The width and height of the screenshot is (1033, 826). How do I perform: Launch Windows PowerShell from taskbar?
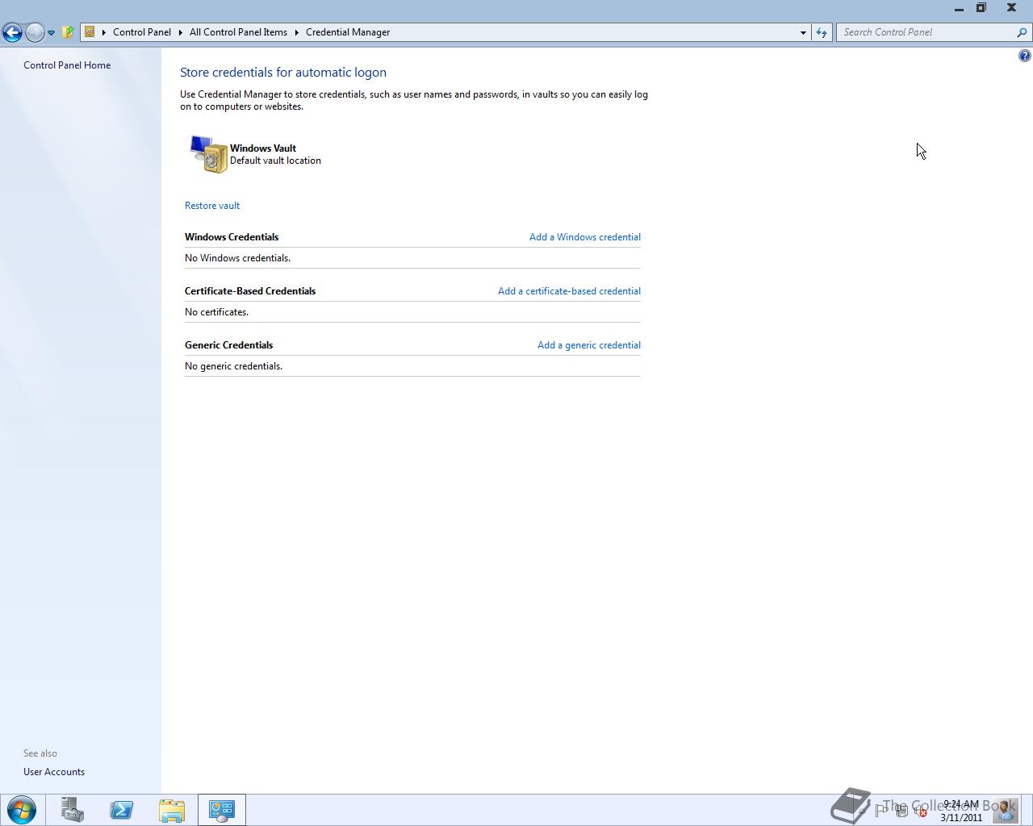coord(122,810)
